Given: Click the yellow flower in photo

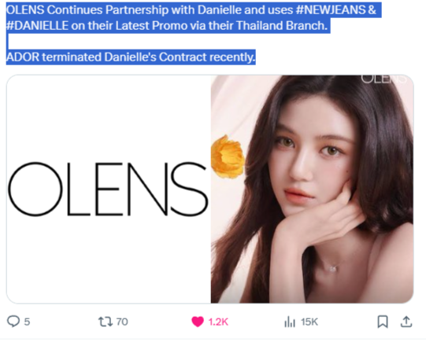Looking at the screenshot, I should point(228,156).
